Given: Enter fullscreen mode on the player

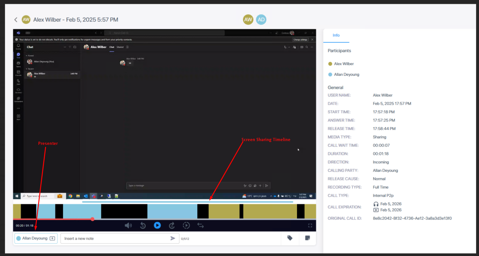Looking at the screenshot, I should click(310, 225).
